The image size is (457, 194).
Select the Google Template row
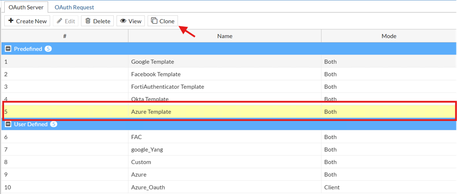[152, 62]
